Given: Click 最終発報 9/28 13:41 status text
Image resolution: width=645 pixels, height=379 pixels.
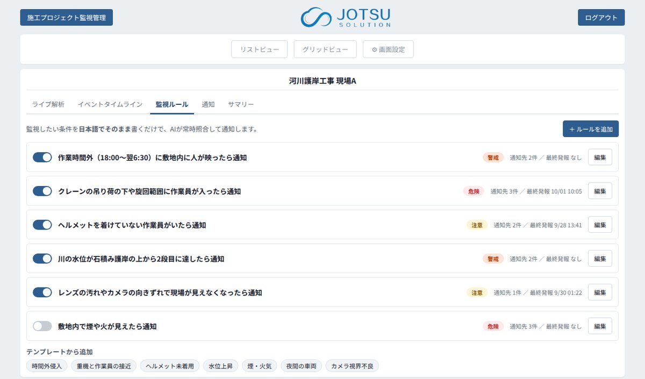Looking at the screenshot, I should pos(556,225).
